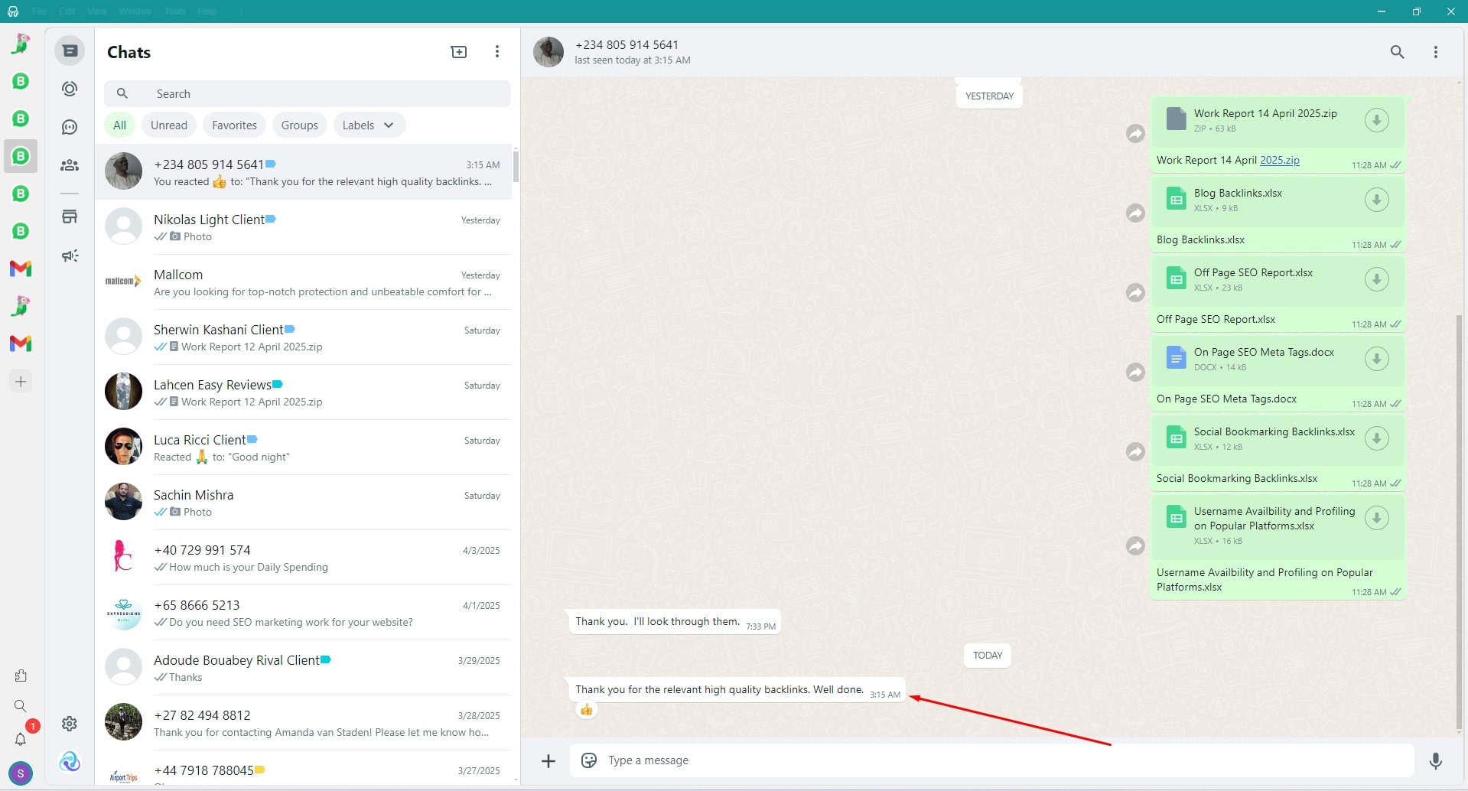Click the new chat icon
The image size is (1468, 791).
(x=459, y=52)
